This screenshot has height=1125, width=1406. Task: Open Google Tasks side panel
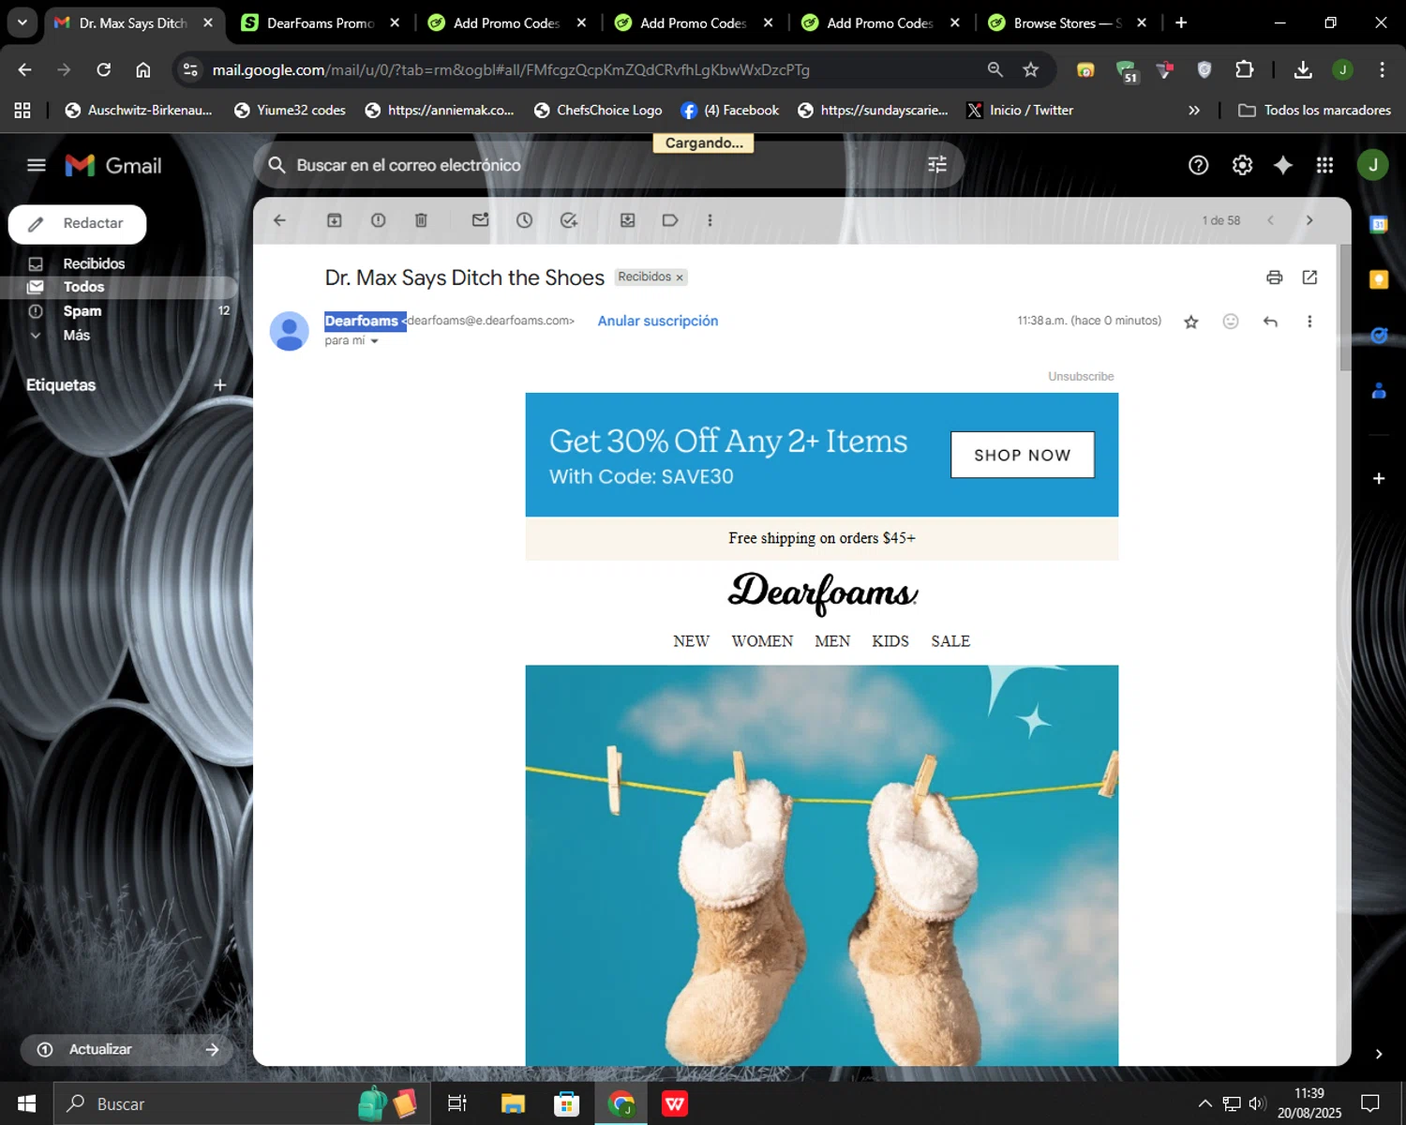click(x=1379, y=335)
